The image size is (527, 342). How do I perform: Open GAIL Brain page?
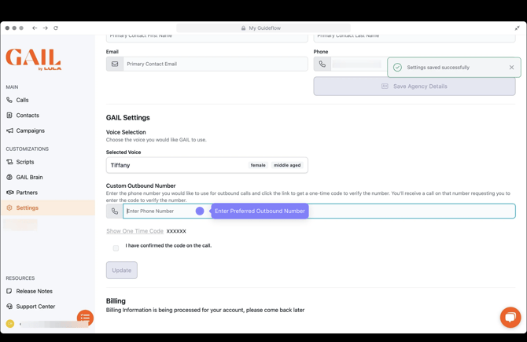pos(24,177)
